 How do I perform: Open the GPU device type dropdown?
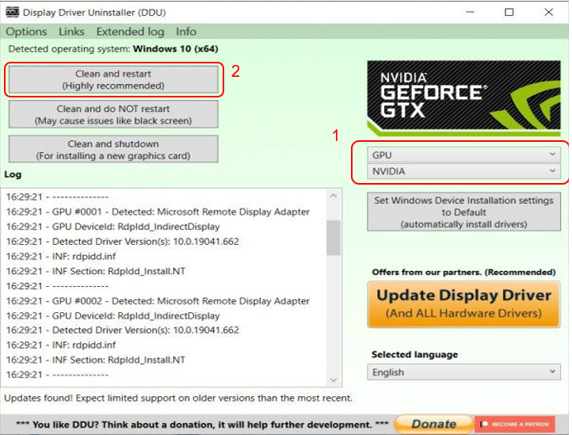point(463,155)
